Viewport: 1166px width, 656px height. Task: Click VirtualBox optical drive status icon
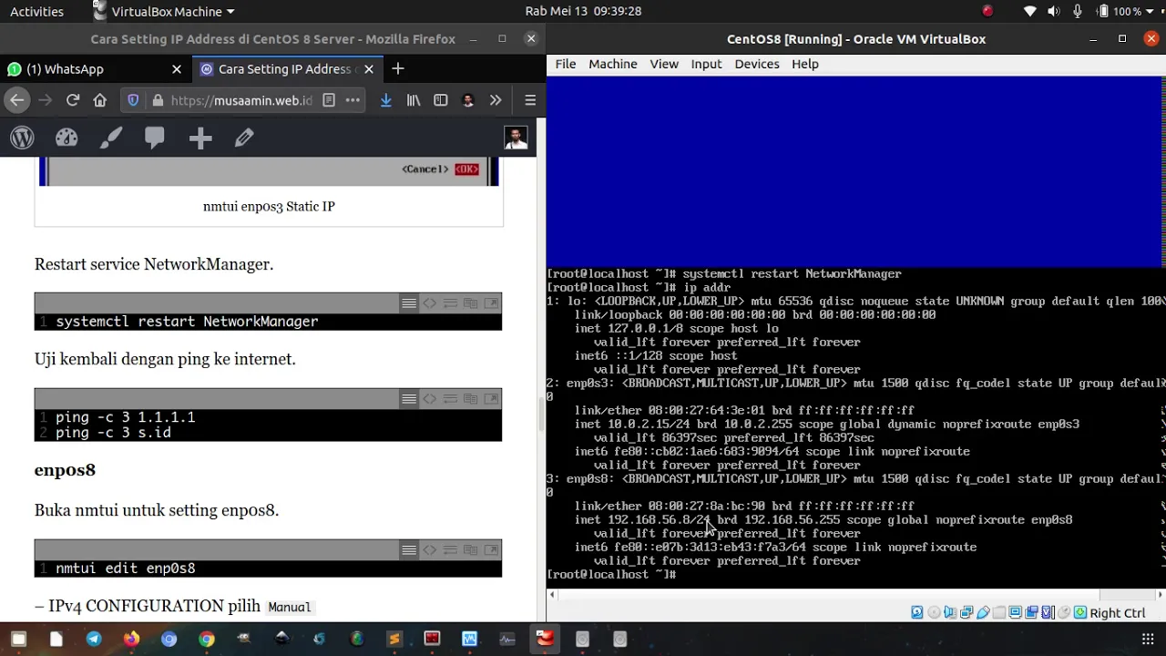(x=934, y=612)
